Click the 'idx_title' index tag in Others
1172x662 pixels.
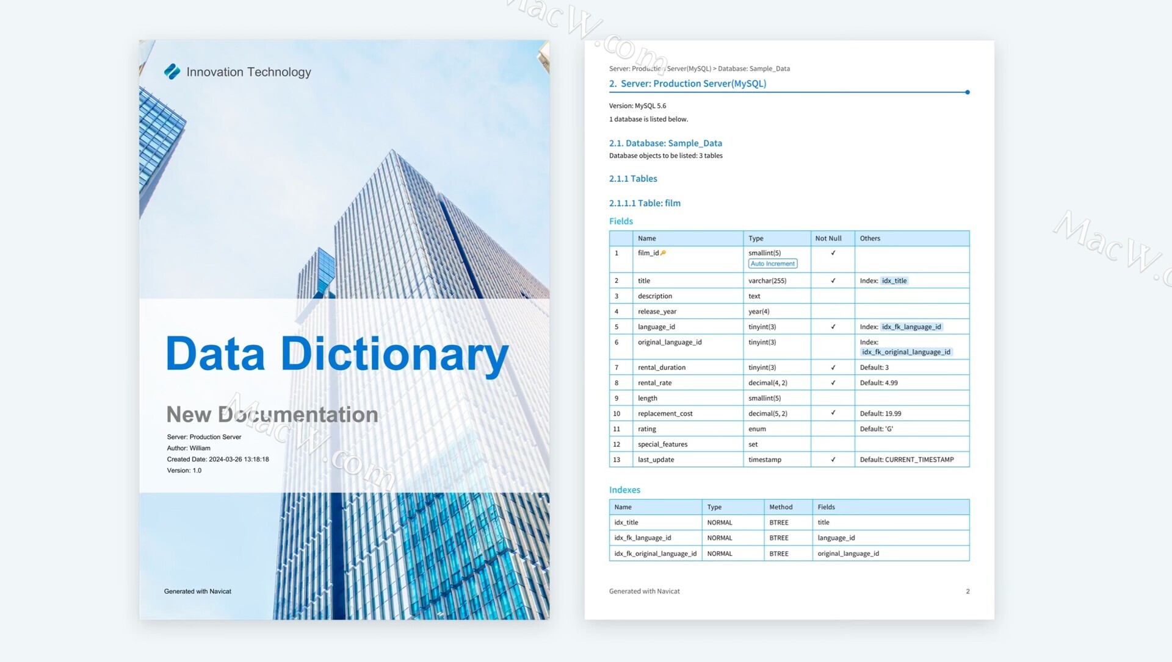point(894,281)
